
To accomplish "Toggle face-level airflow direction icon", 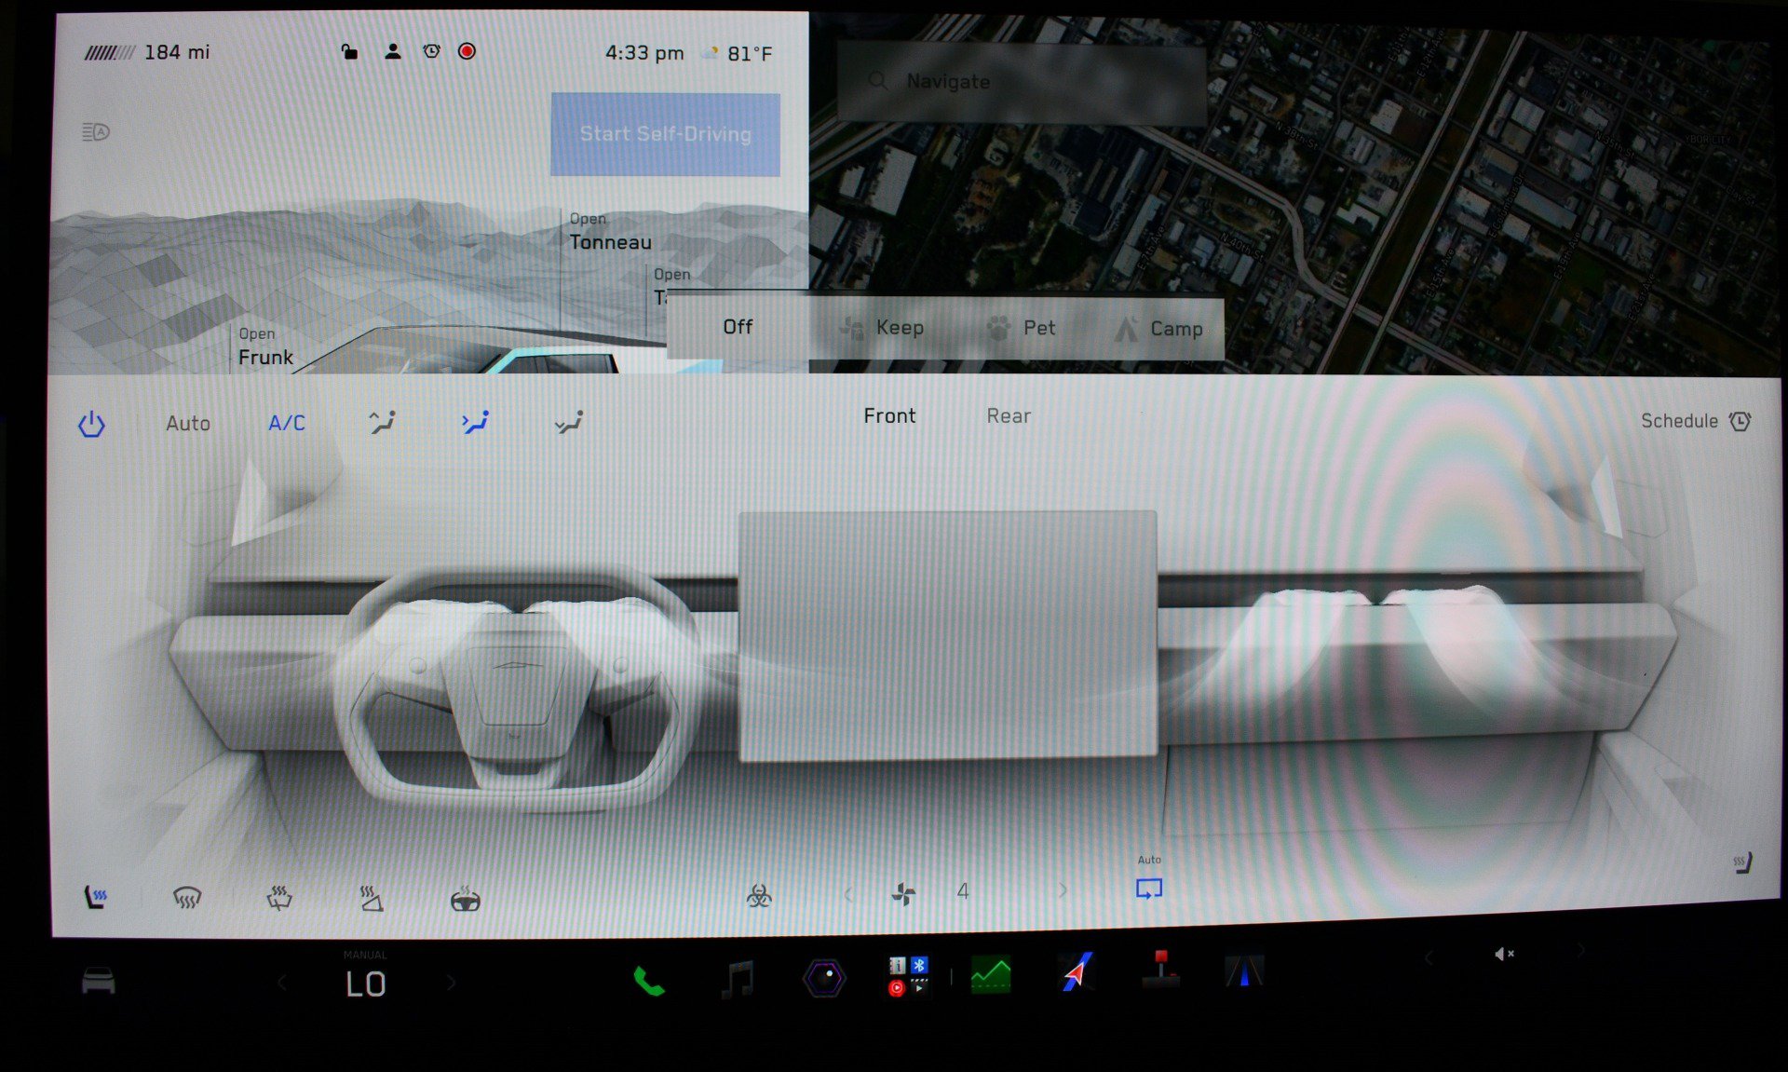I will point(475,423).
